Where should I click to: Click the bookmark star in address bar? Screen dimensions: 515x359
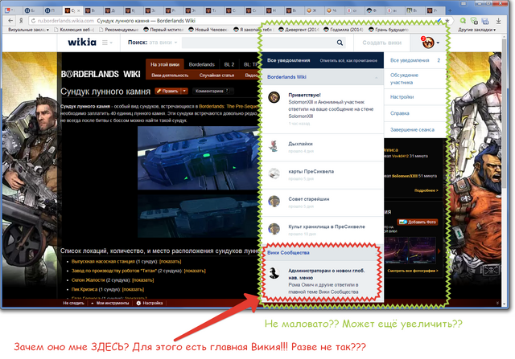coord(447,21)
